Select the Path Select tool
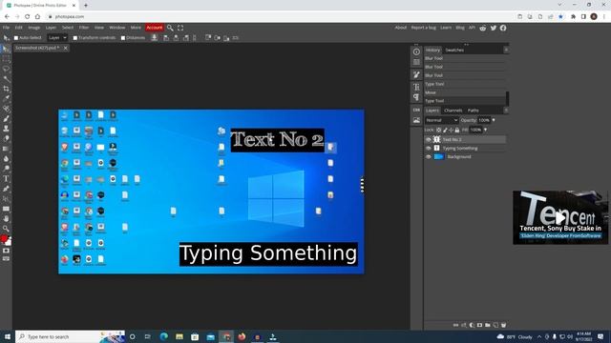611x343 pixels. coord(6,199)
